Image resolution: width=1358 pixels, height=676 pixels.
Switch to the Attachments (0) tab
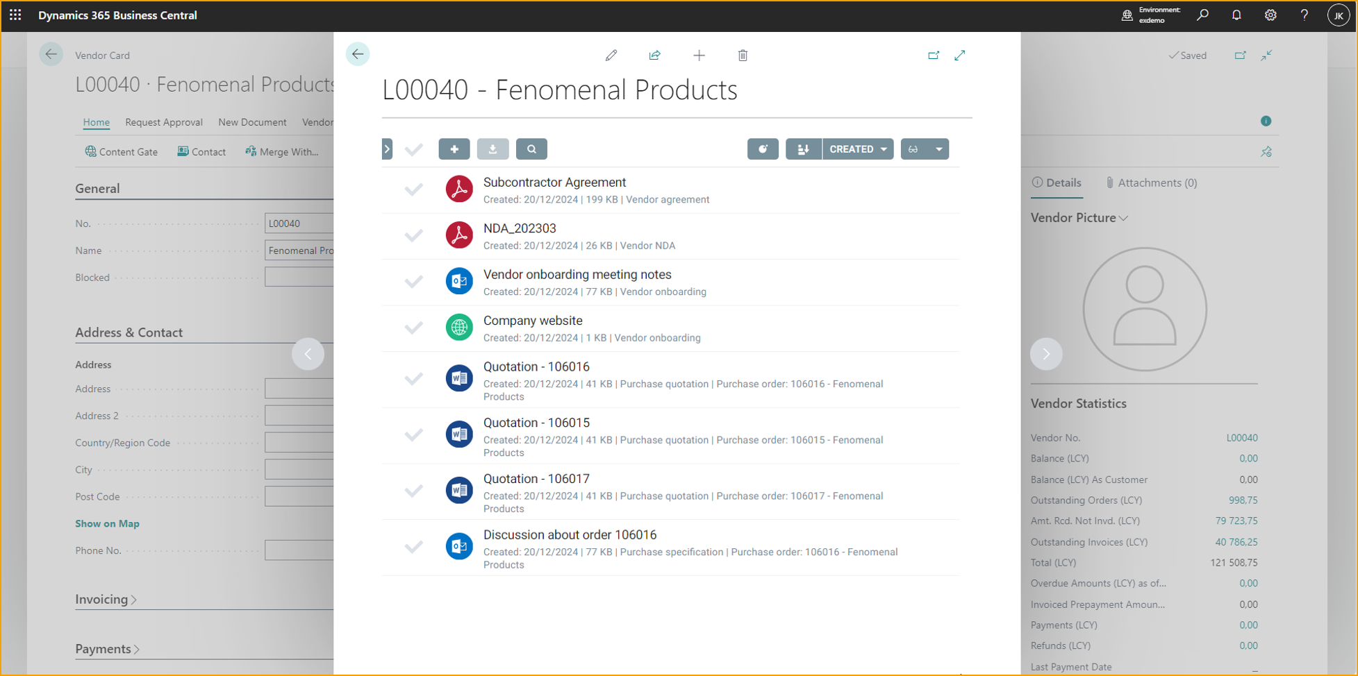coord(1151,183)
